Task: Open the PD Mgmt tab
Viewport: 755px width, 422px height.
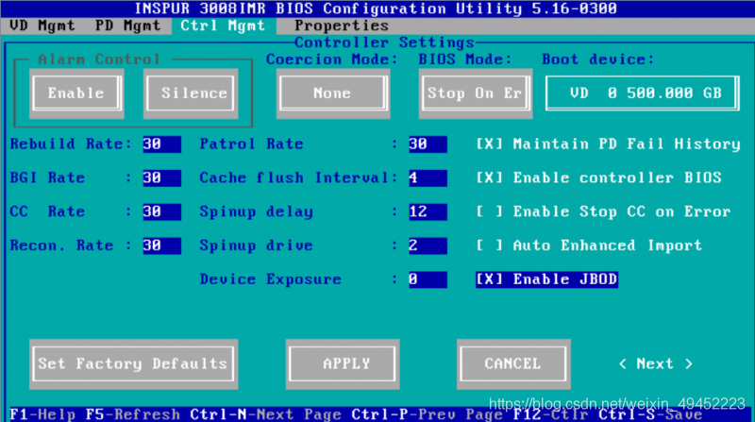Action: 127,25
